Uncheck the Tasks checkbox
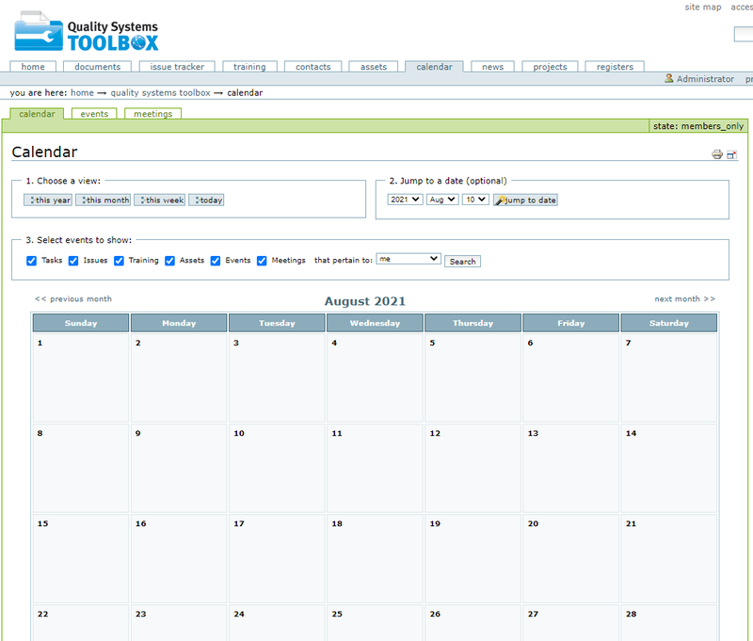This screenshot has height=641, width=753. 32,261
